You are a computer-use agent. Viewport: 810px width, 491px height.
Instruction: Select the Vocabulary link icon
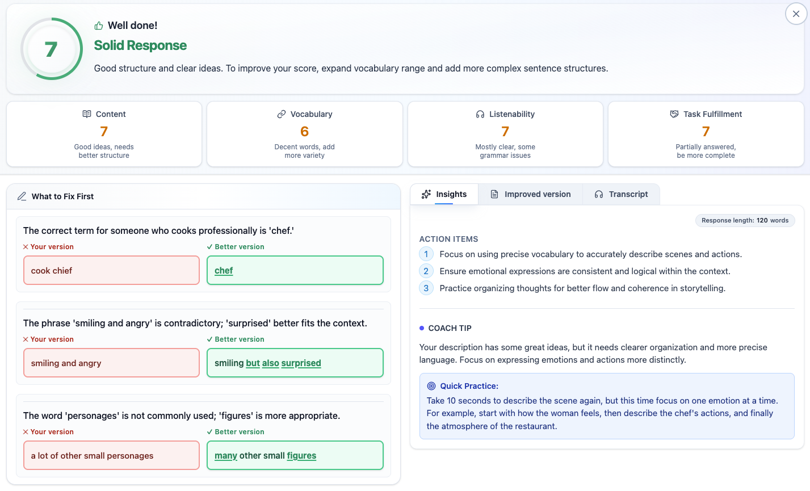[281, 114]
